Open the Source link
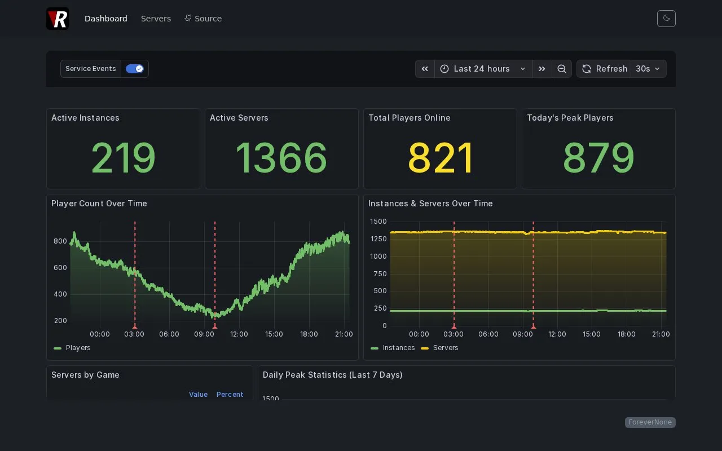 coord(203,19)
